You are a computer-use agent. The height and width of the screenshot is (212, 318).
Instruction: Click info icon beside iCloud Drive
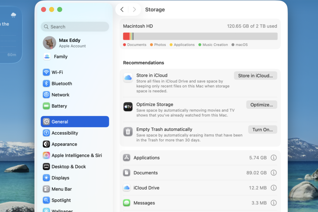274,188
